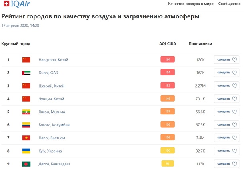The height and width of the screenshot is (169, 244).
Task: Sort by the AQI США column header
Action: 168,43
